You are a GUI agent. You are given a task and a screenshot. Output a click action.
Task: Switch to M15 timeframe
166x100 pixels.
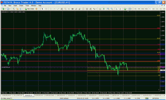[143, 9]
